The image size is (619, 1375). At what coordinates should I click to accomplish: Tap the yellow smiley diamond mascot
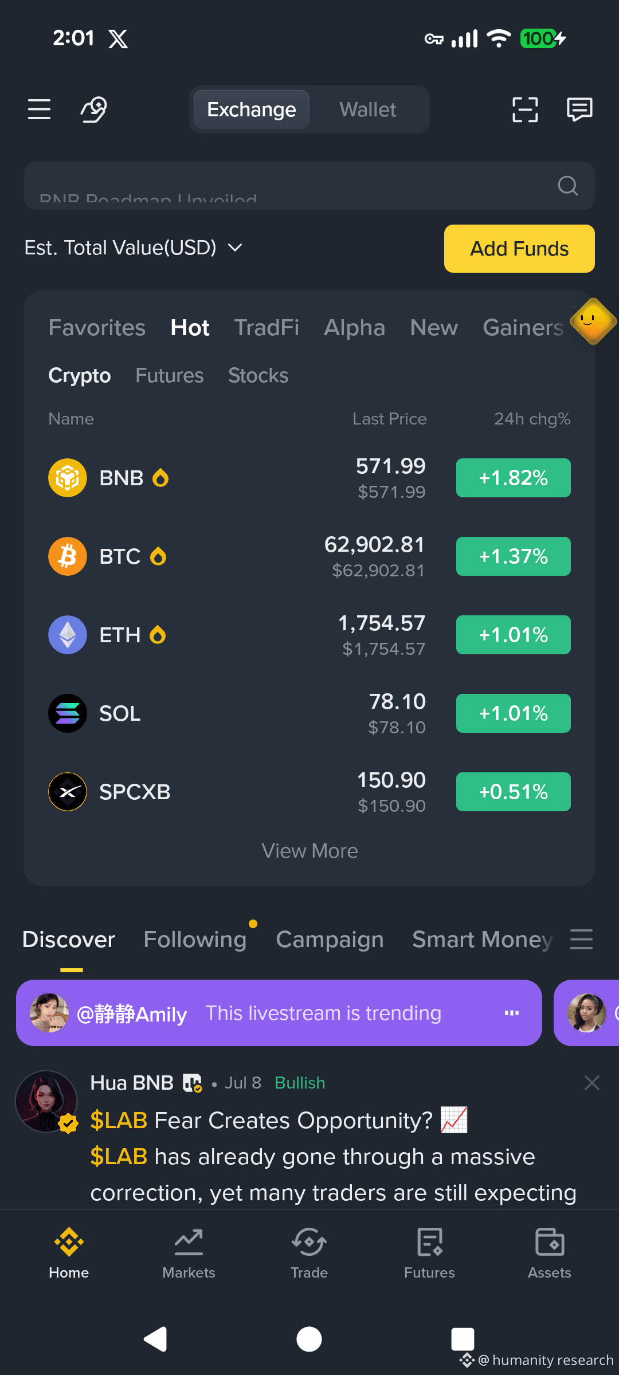pyautogui.click(x=593, y=321)
